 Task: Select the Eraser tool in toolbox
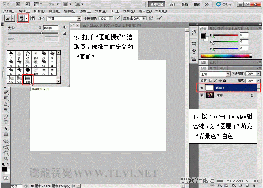click(x=6, y=92)
